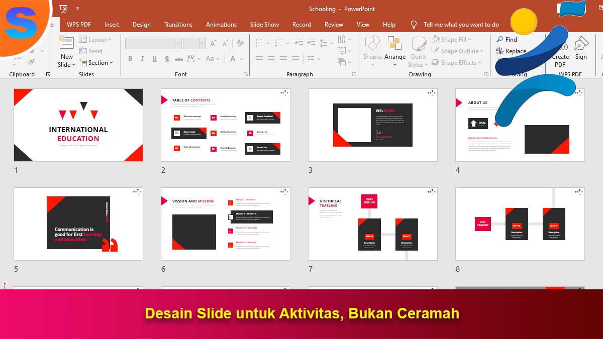Open Shape Outline dropdown

pyautogui.click(x=457, y=51)
